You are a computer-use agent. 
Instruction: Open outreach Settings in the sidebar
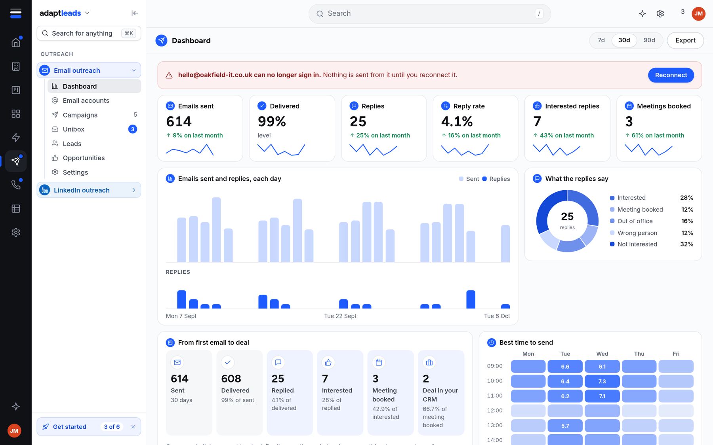[94, 172]
